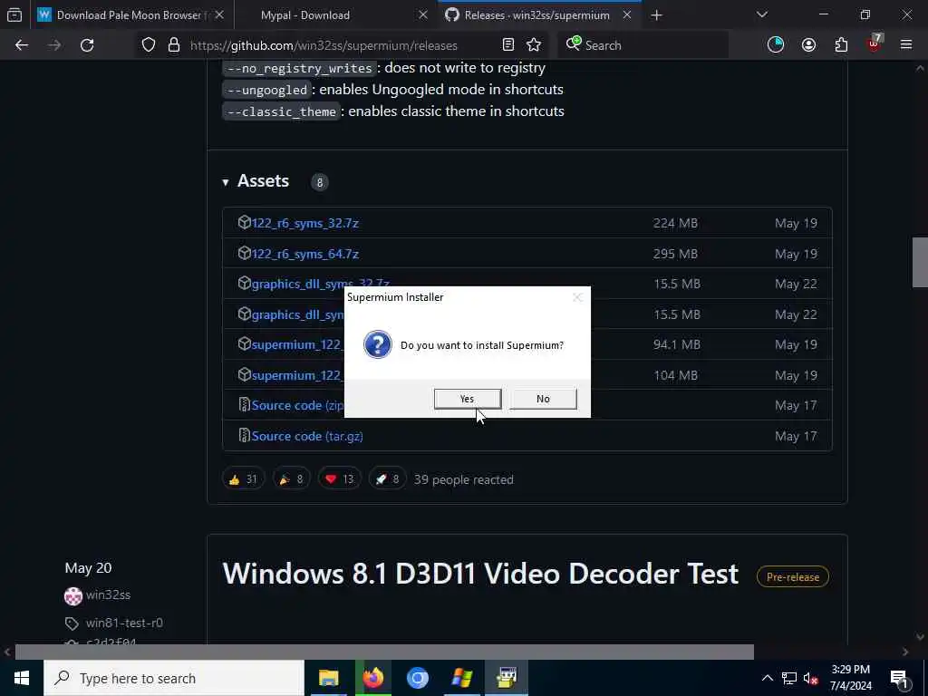This screenshot has width=928, height=696.
Task: Download 122_r6_syms_32.7z
Action: 304,223
